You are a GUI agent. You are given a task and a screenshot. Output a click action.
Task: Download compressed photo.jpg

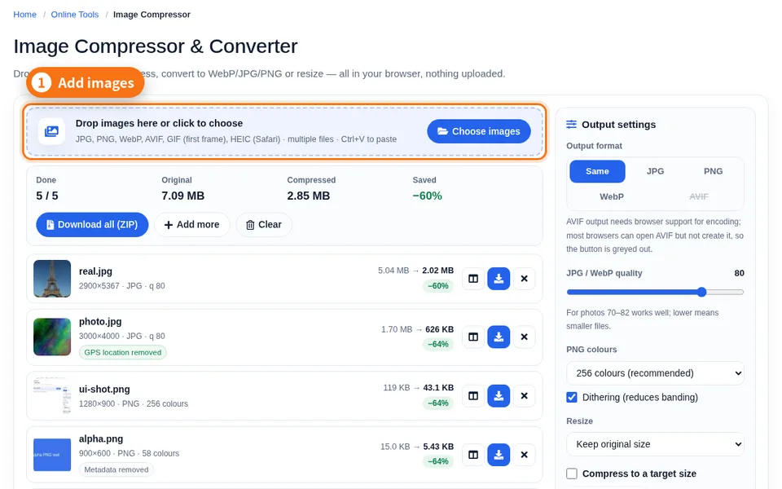tap(499, 337)
